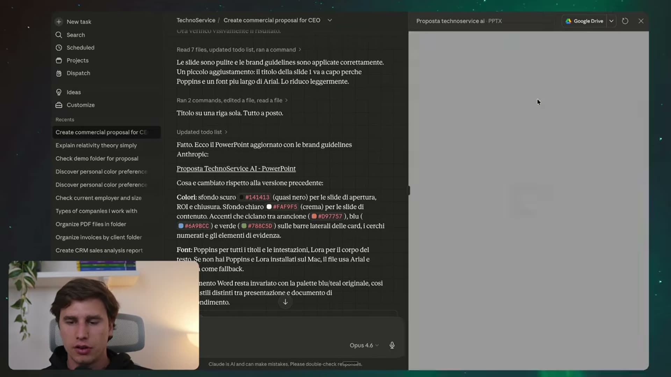Open Search via magnifier icon
The height and width of the screenshot is (377, 671).
pos(59,35)
